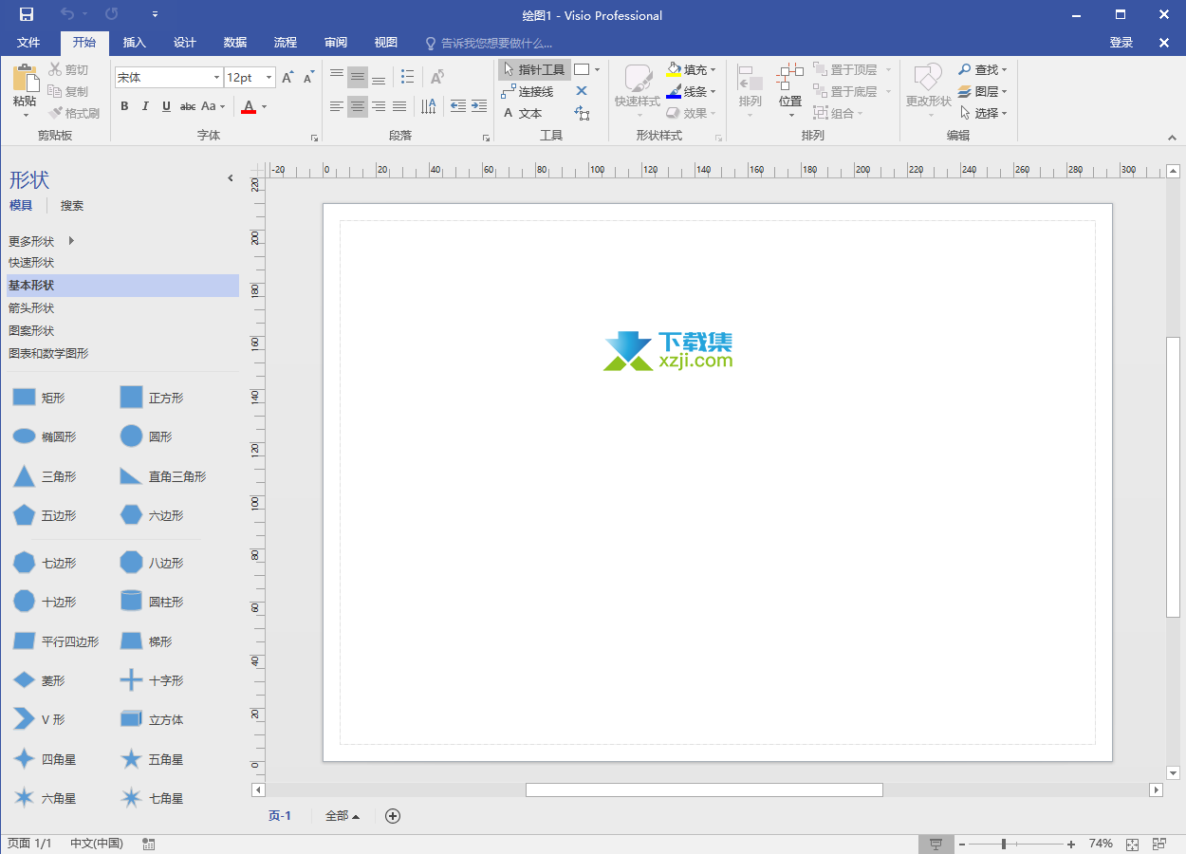Image resolution: width=1186 pixels, height=854 pixels.
Task: Toggle center text alignment
Action: point(358,106)
